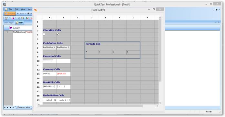Click the SwfWindow statement on line 1
Screen dimensions: 225x117
(x=23, y=32)
